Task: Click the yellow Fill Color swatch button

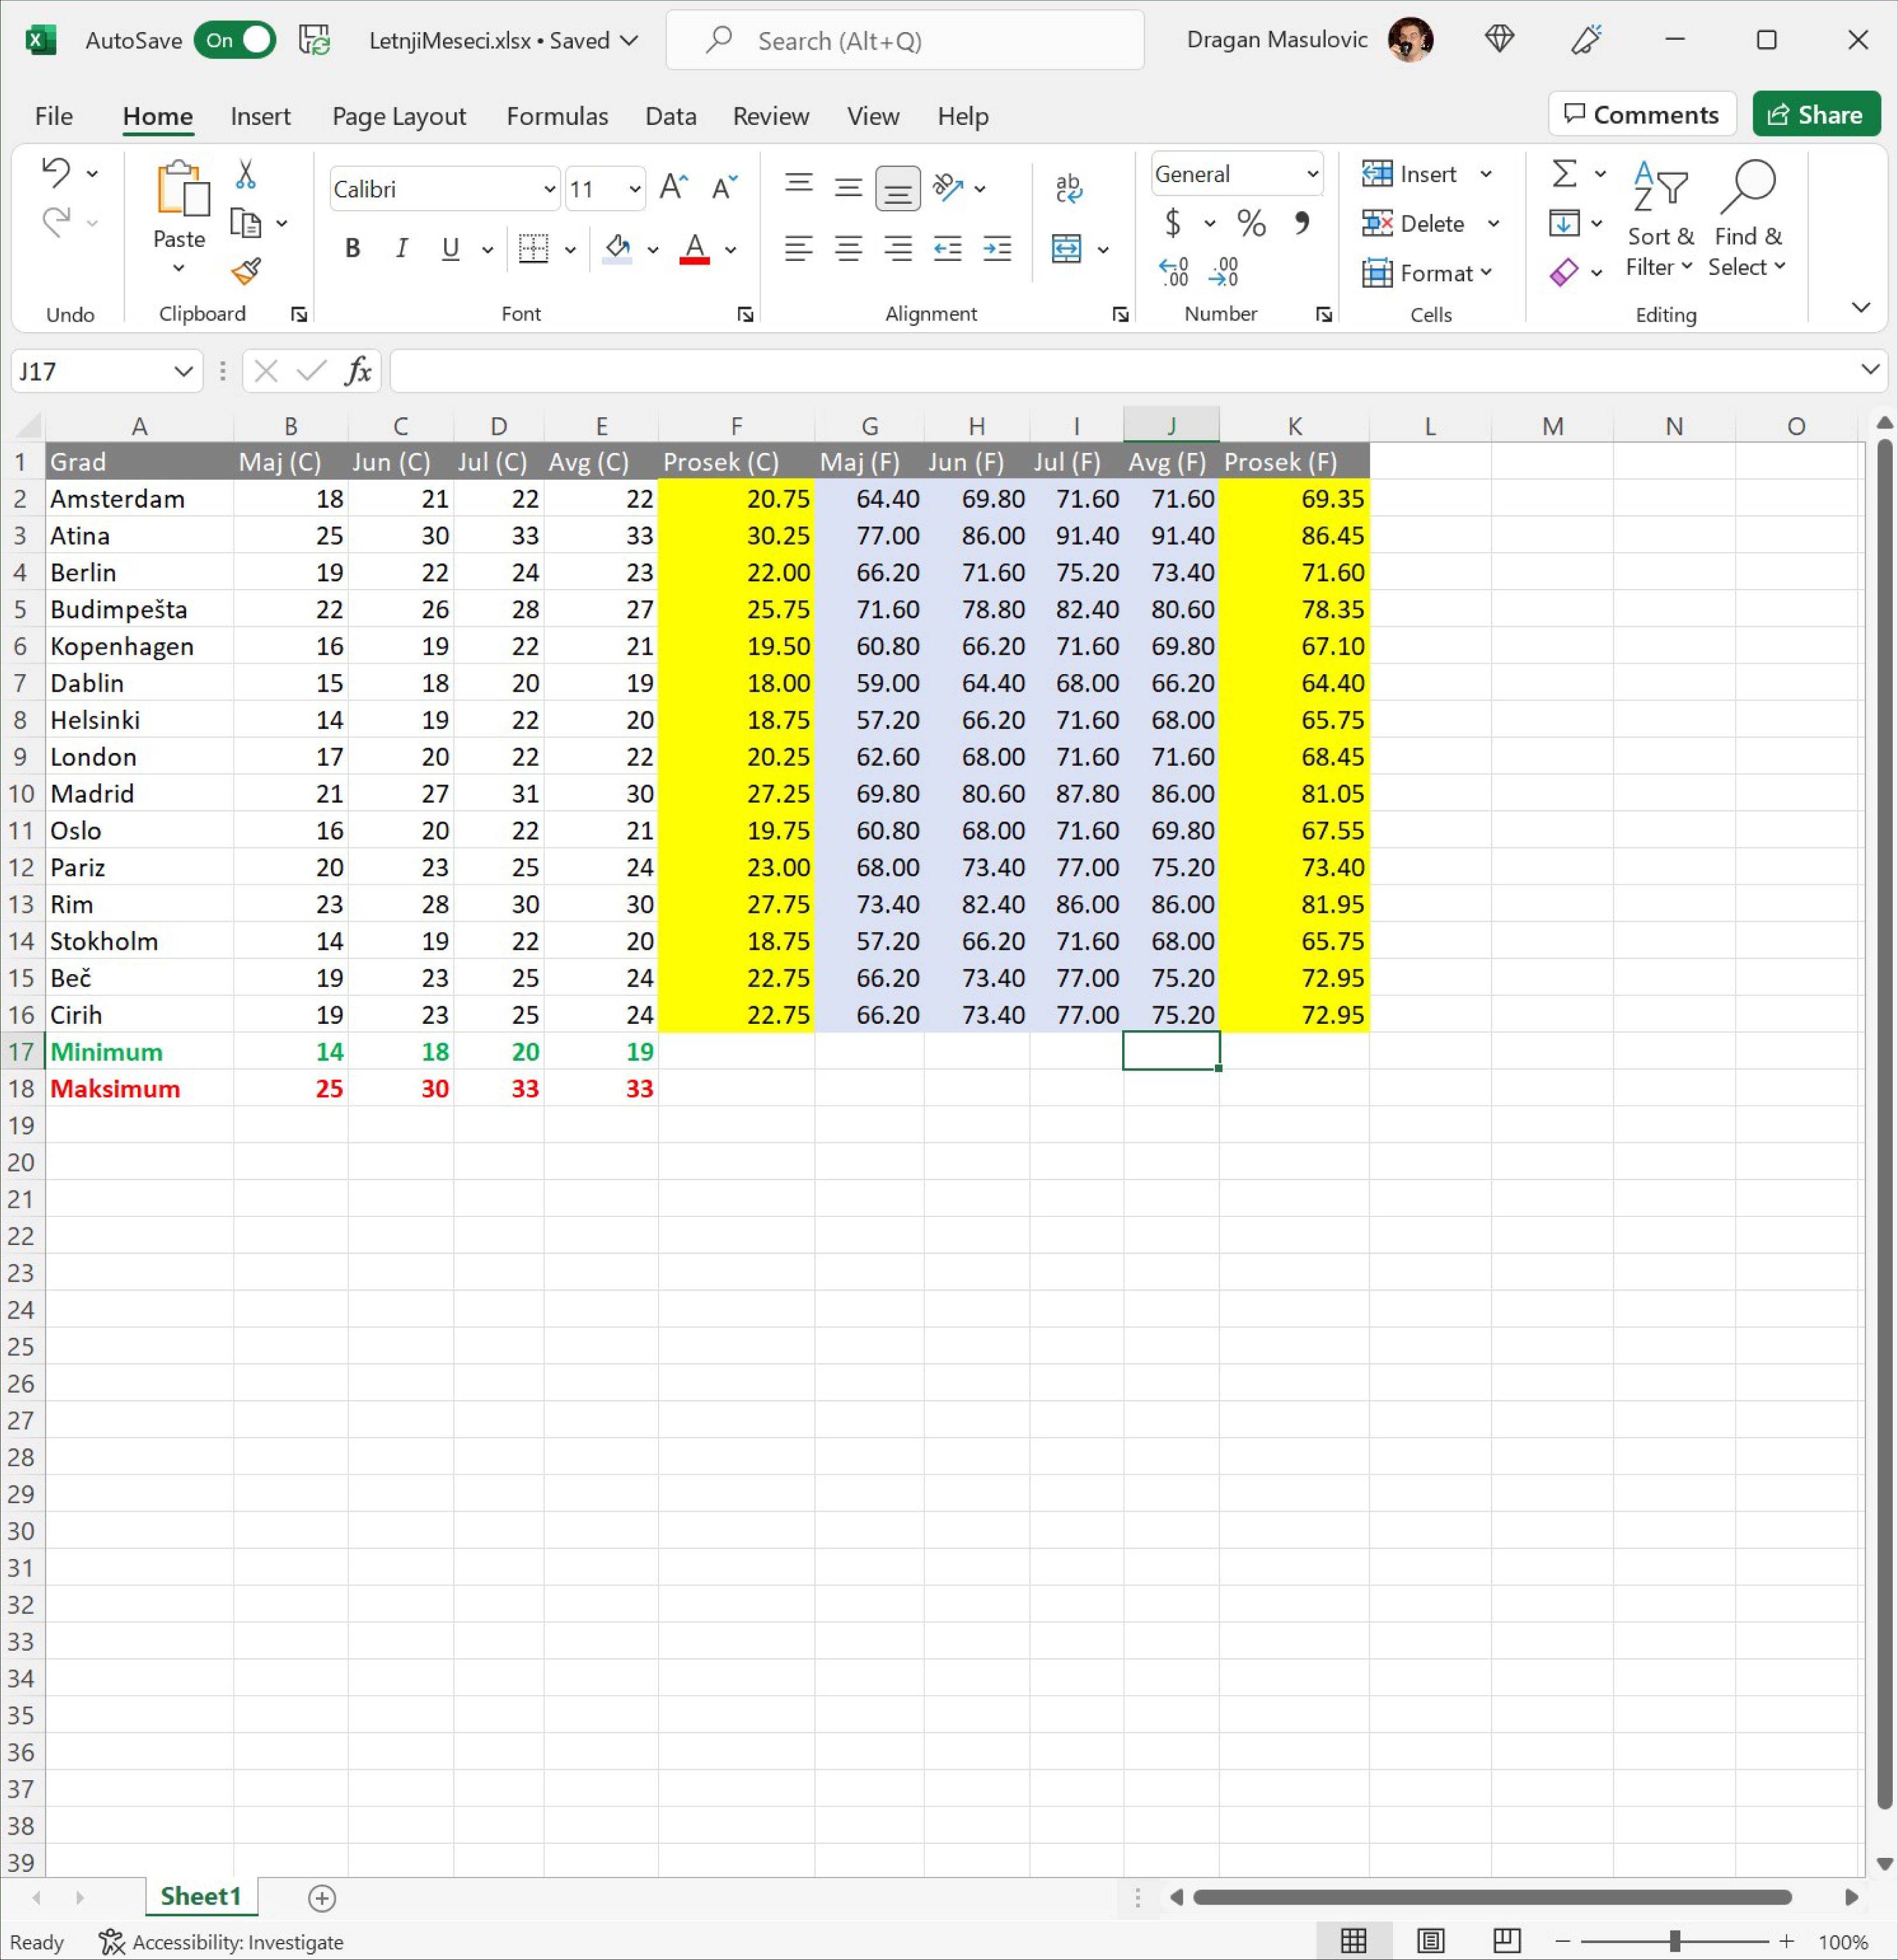Action: (x=618, y=249)
